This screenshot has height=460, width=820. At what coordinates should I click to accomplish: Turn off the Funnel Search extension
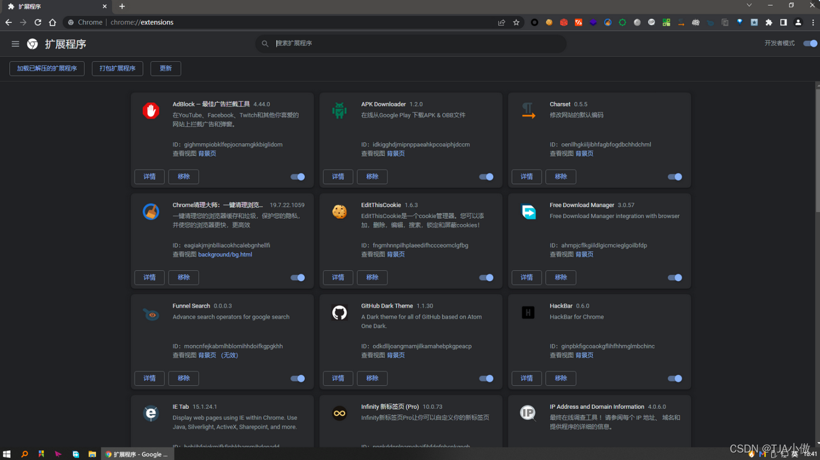(297, 378)
